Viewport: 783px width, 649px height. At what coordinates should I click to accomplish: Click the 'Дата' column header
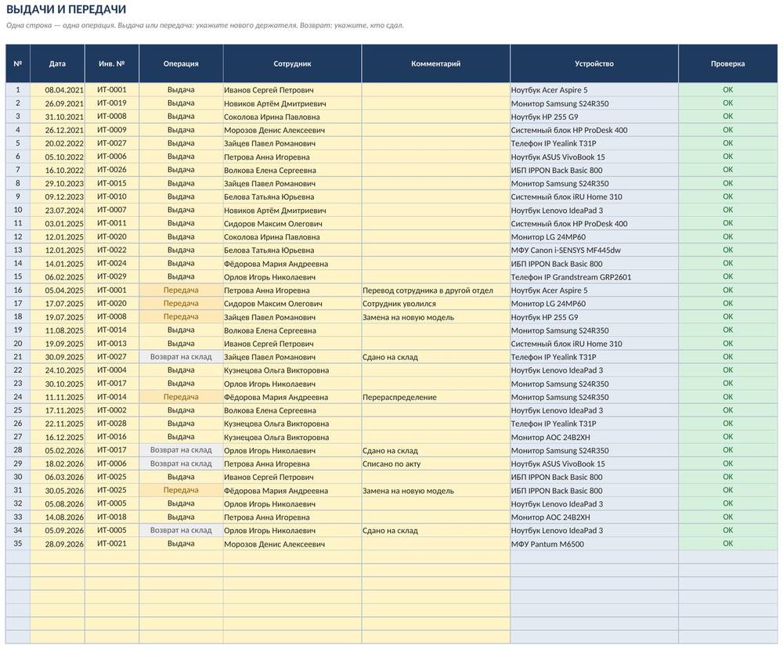57,63
